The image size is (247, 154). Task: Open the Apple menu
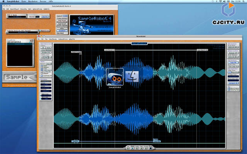[x=3, y=1]
